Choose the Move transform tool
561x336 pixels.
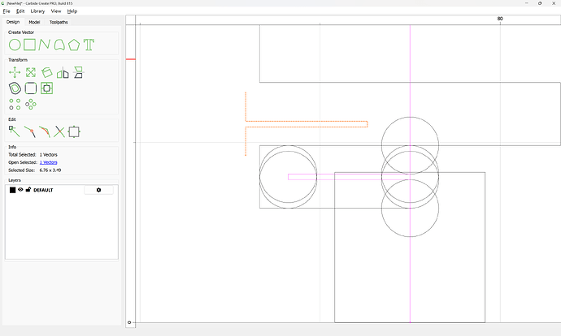[15, 72]
